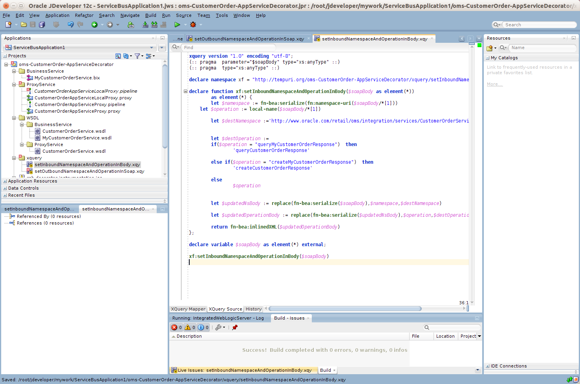The image size is (580, 384).
Task: Pin the Build Issues panel with the red pin
Action: click(x=235, y=327)
